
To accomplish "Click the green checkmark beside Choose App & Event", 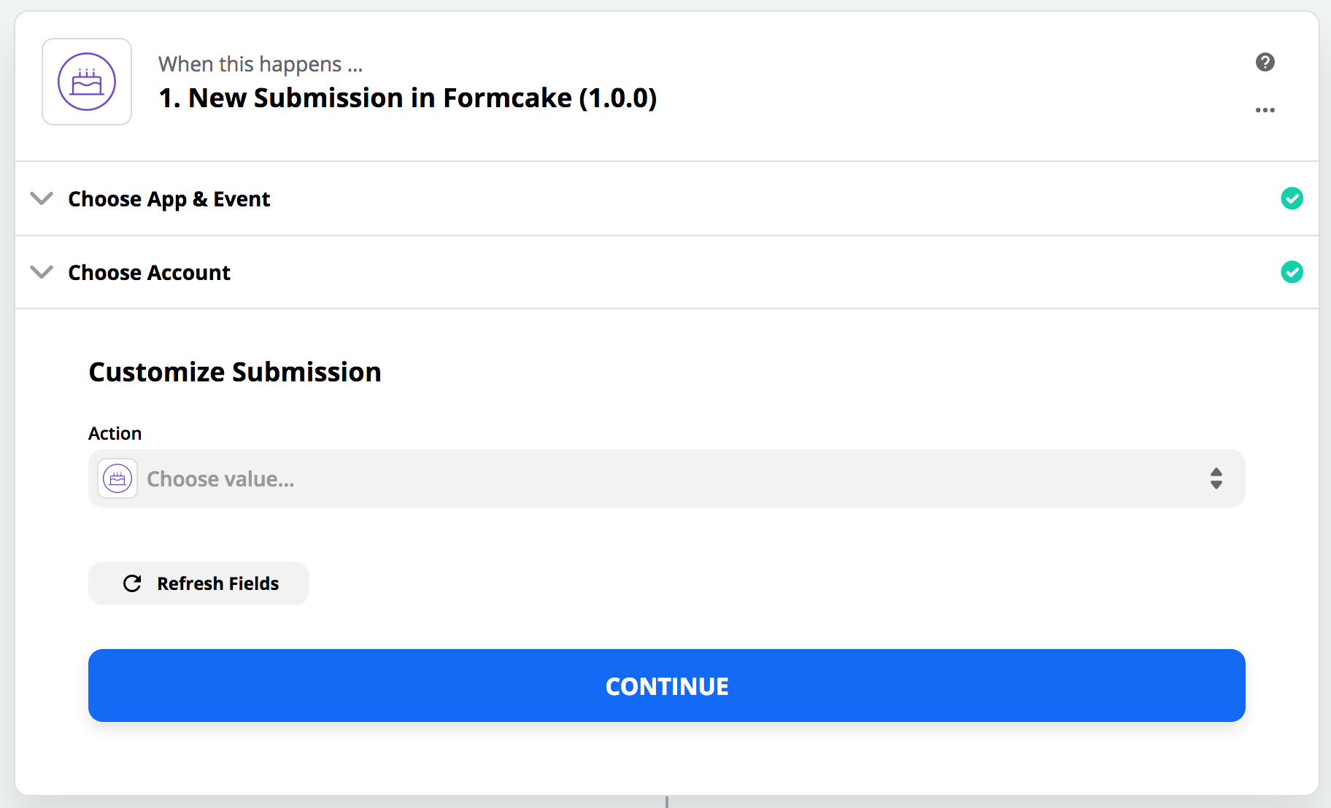I will [x=1292, y=198].
